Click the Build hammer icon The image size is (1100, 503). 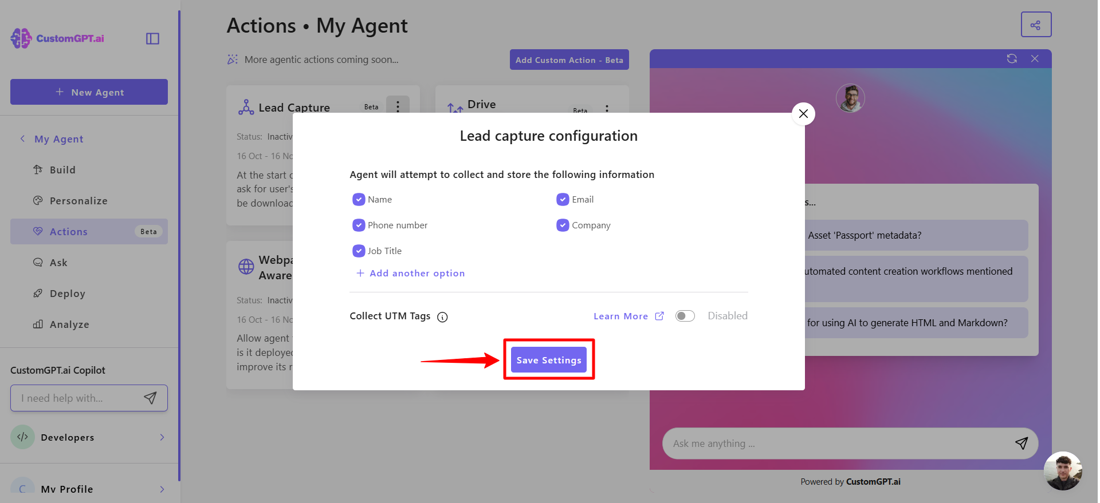click(38, 169)
